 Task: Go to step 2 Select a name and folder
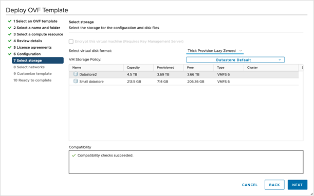[x=36, y=28]
